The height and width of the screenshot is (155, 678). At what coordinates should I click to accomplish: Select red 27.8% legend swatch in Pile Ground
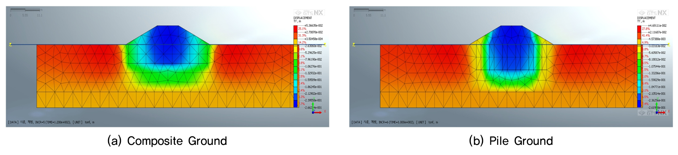[x=639, y=29]
